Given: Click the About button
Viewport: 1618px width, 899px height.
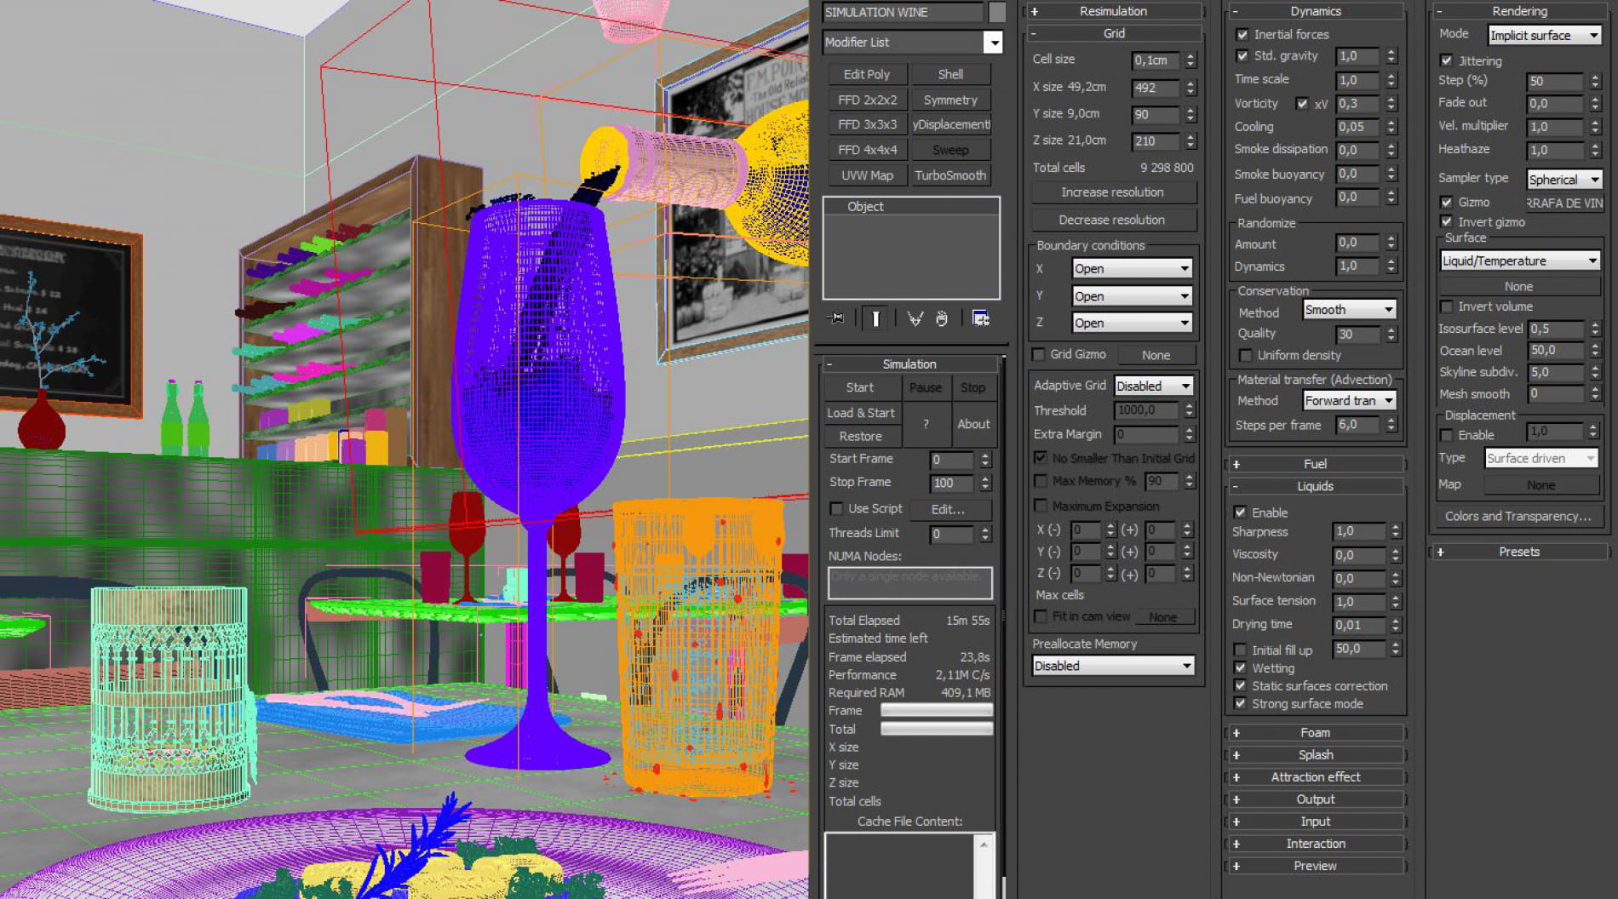Looking at the screenshot, I should click(973, 424).
